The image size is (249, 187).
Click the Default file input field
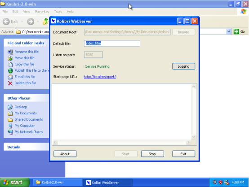112,43
